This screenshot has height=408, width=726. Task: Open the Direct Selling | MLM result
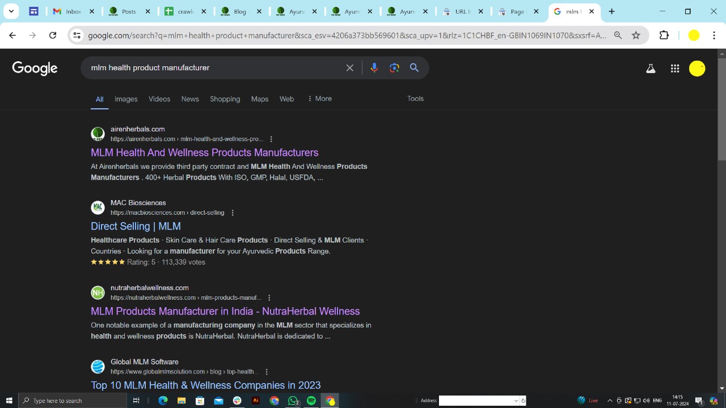coord(136,226)
